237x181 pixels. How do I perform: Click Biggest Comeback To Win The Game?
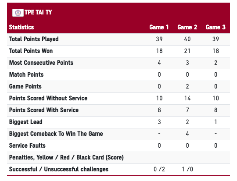[56, 134]
